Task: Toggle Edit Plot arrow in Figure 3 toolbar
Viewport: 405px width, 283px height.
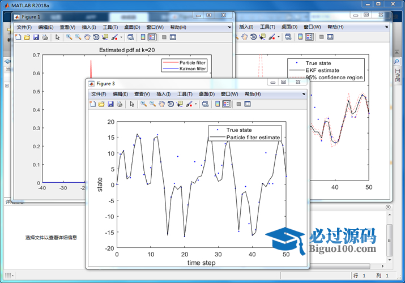Action: coord(132,104)
